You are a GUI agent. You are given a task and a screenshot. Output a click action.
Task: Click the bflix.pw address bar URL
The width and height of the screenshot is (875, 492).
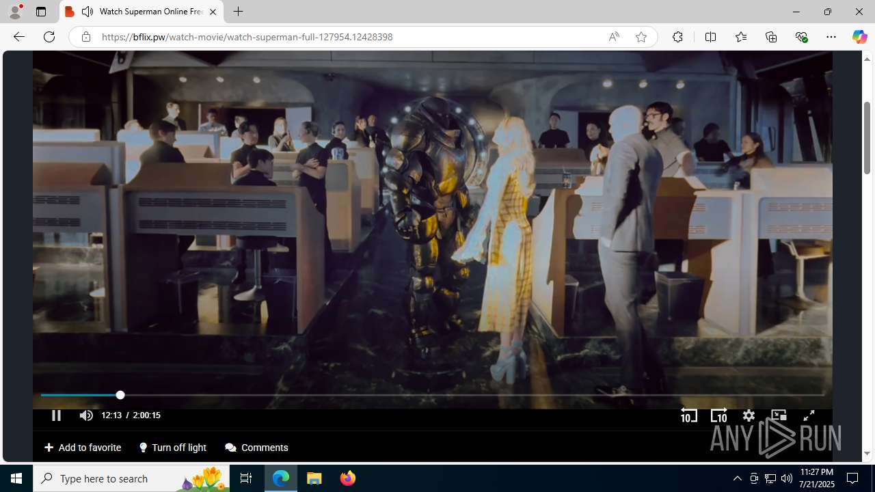pyautogui.click(x=247, y=37)
